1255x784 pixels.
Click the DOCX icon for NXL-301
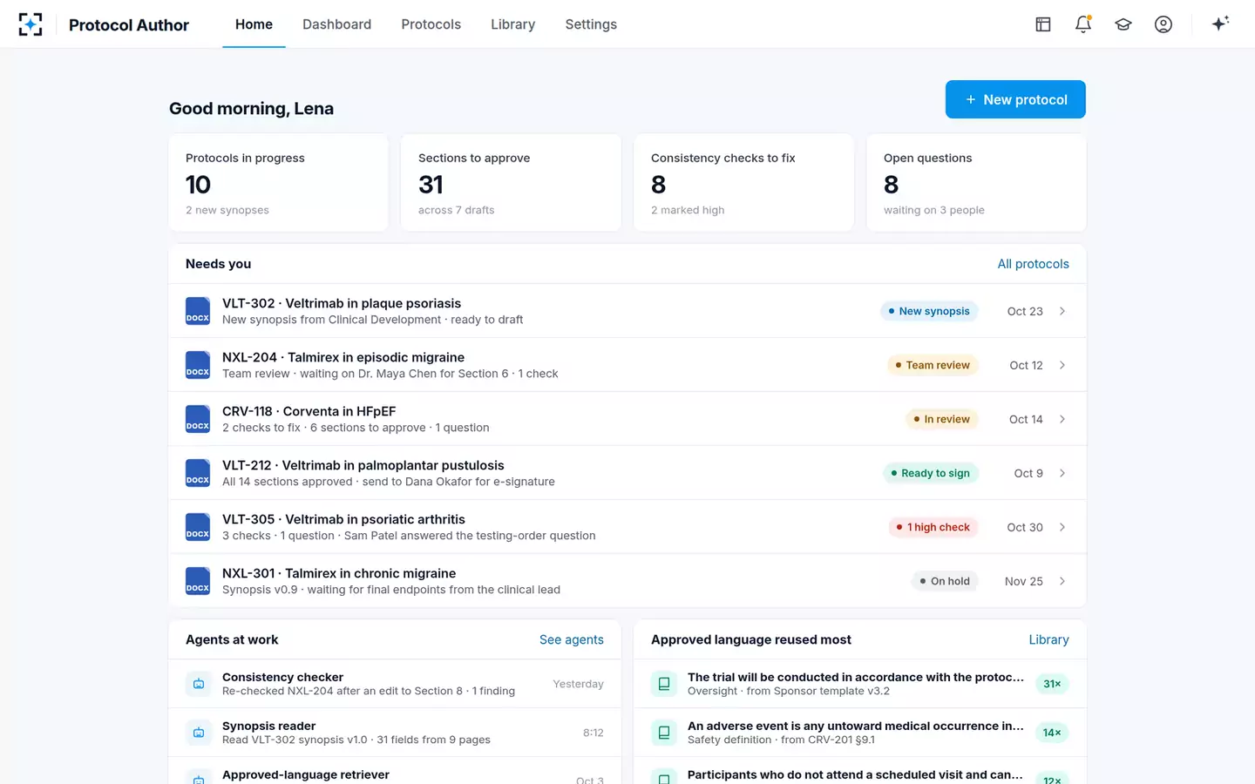click(198, 581)
